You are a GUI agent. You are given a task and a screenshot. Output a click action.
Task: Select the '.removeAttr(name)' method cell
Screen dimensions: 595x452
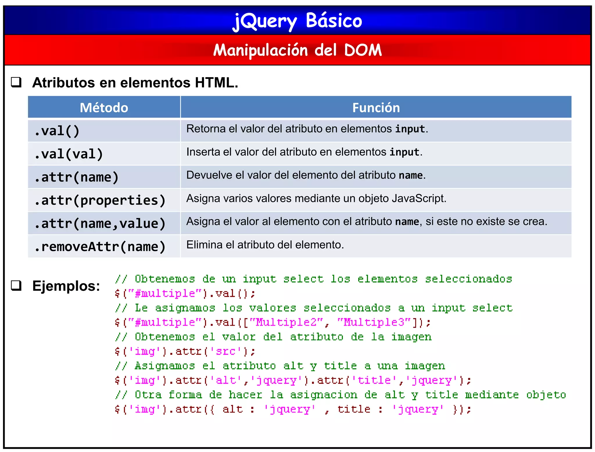tap(104, 246)
